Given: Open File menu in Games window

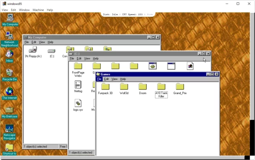Looking at the screenshot, I should point(99,79).
